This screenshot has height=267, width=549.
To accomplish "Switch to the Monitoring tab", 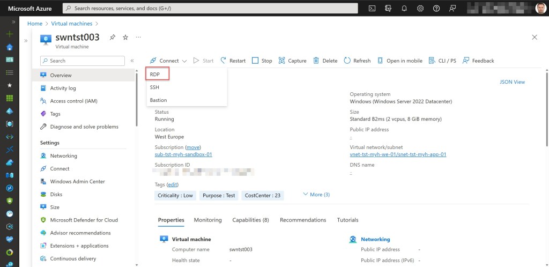I will point(207,220).
